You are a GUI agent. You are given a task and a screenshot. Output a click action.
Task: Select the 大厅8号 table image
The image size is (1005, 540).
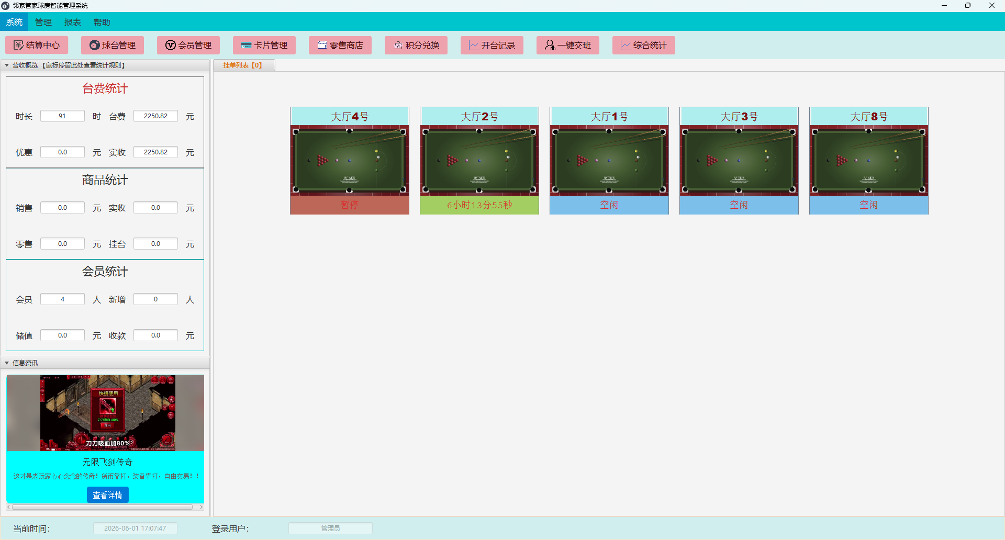tap(869, 160)
